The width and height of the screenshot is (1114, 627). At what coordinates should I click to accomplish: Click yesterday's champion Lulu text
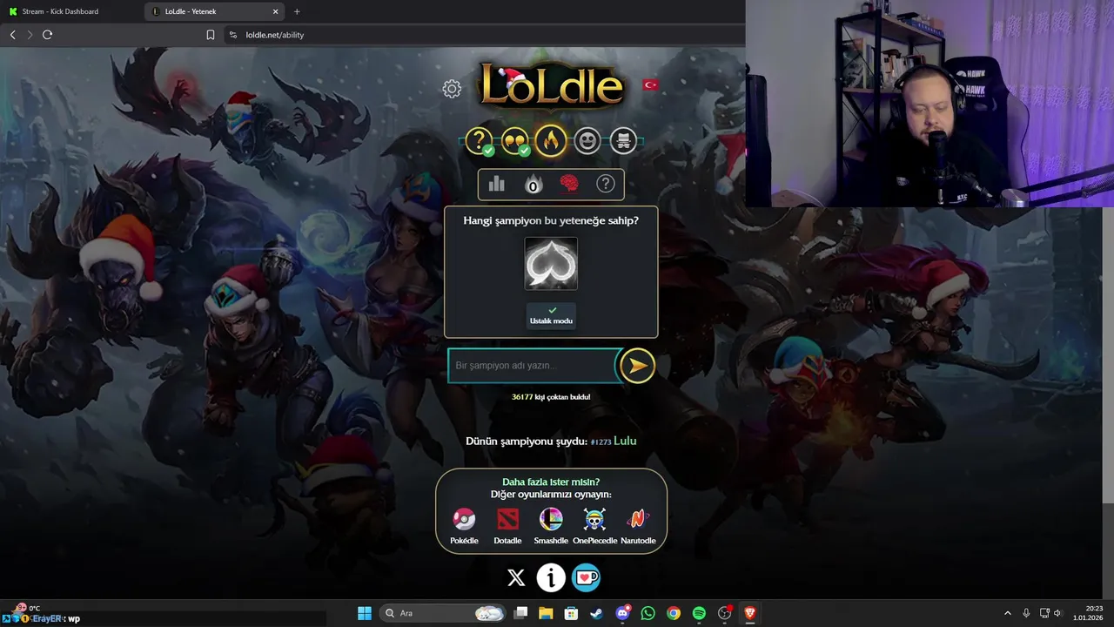point(625,441)
